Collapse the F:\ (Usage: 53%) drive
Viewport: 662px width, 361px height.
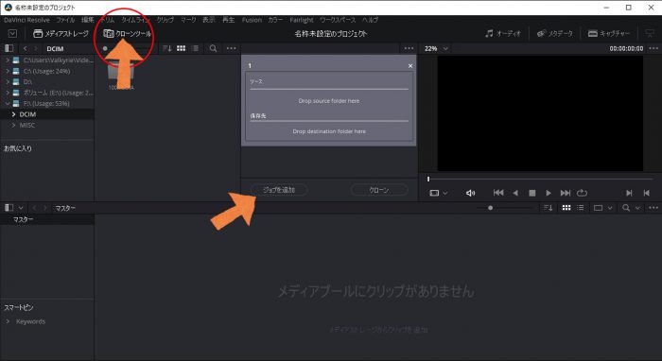(x=8, y=103)
